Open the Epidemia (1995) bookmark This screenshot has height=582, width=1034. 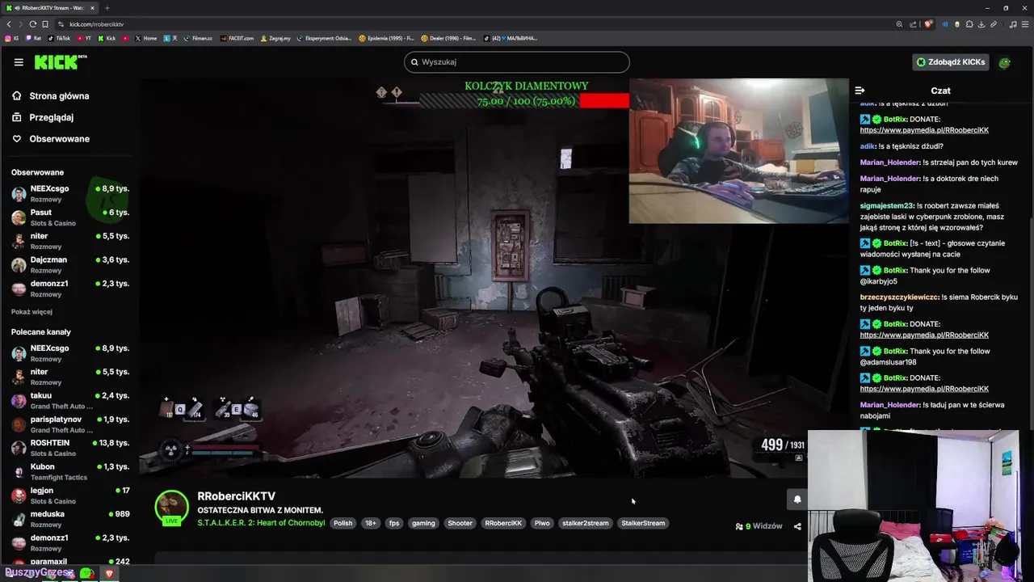click(x=386, y=38)
